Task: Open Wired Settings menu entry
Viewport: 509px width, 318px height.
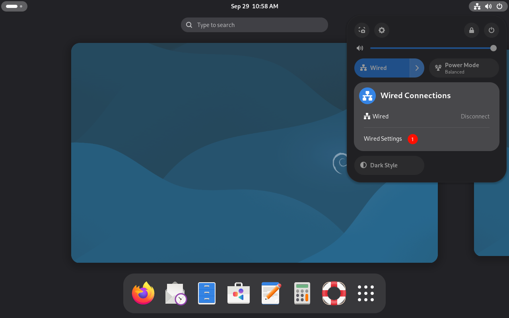Action: [383, 139]
